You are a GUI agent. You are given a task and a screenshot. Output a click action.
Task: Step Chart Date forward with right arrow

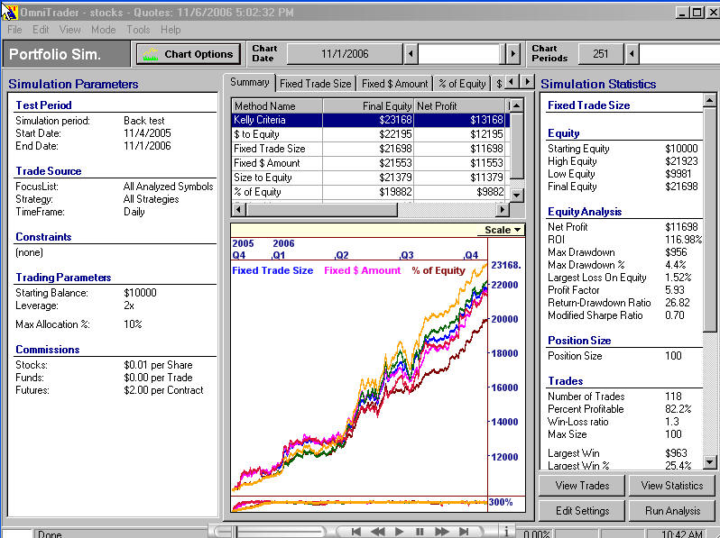click(512, 54)
